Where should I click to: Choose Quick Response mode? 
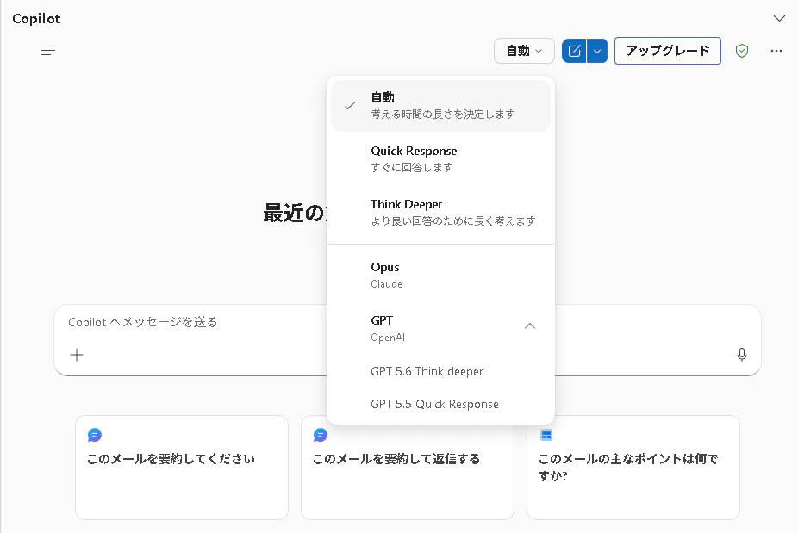click(440, 158)
